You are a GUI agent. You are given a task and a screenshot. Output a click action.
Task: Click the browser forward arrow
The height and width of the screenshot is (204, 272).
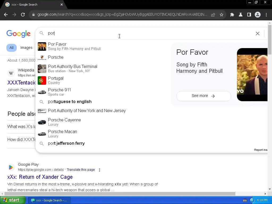click(x=14, y=15)
